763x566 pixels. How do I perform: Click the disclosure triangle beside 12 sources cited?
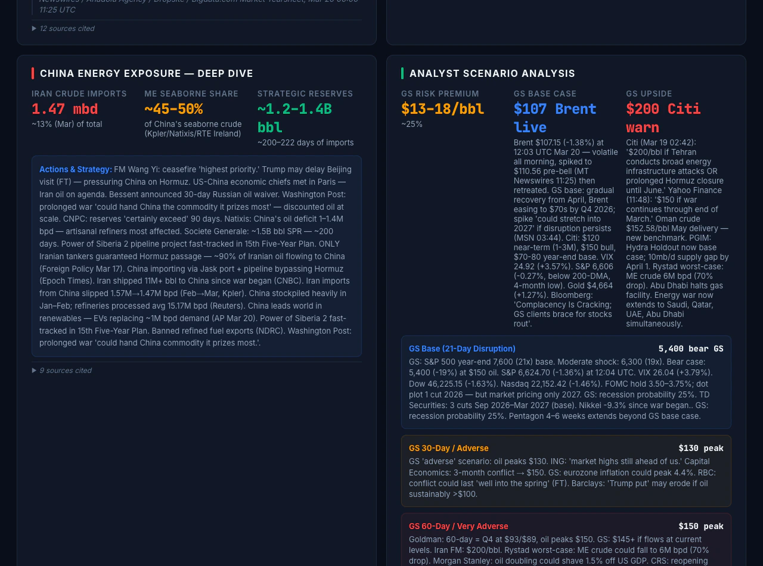[34, 28]
